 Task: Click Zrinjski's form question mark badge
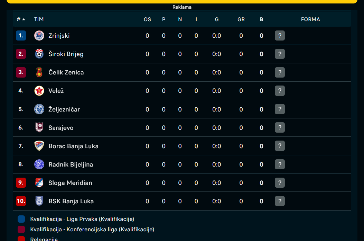[x=280, y=36]
